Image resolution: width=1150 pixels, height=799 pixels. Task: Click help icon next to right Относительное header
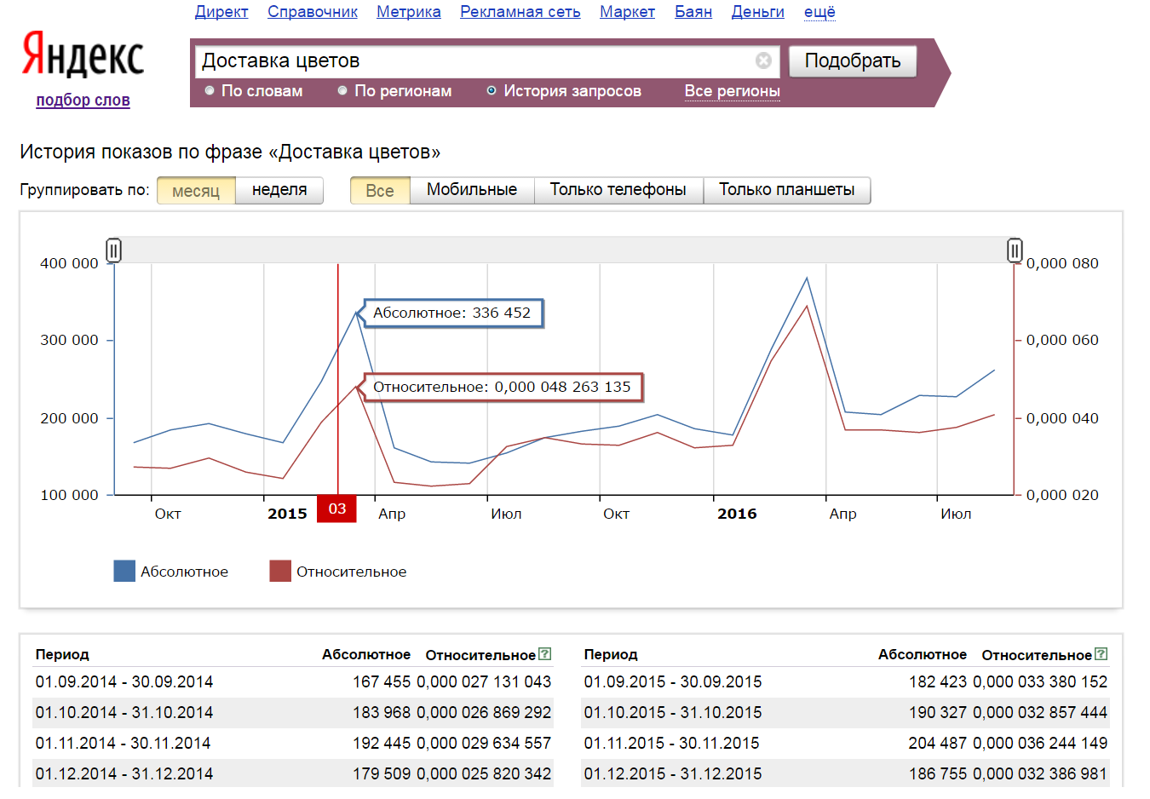click(x=1101, y=654)
